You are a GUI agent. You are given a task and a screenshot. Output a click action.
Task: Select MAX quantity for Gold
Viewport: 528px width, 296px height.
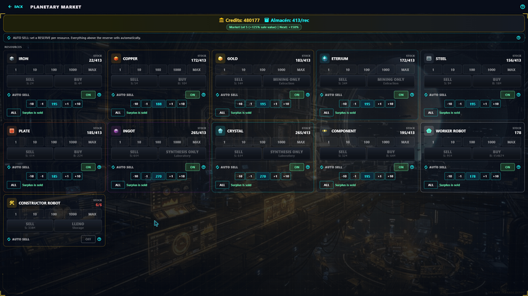pyautogui.click(x=301, y=70)
